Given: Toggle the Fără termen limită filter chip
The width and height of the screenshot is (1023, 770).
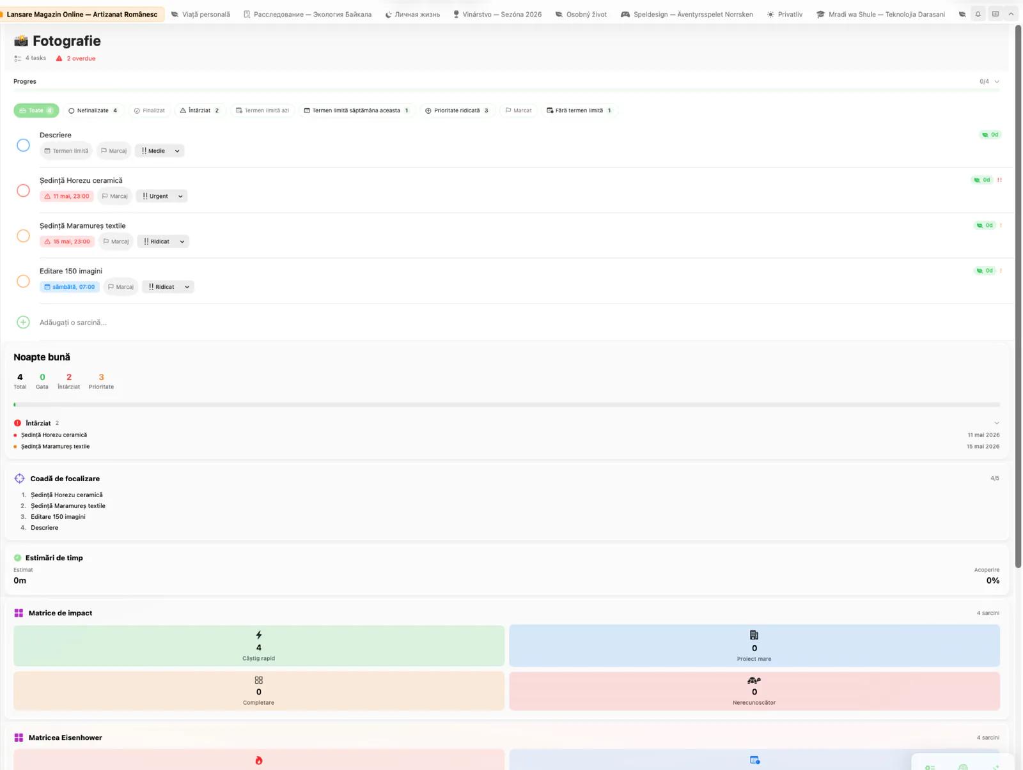Looking at the screenshot, I should (579, 111).
